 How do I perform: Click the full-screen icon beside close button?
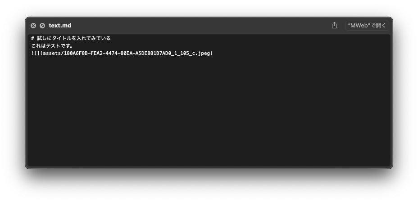click(x=42, y=26)
